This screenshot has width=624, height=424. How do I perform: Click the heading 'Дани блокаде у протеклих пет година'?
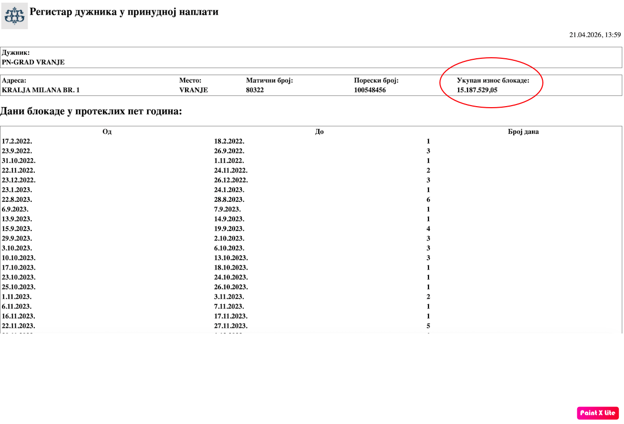point(91,111)
